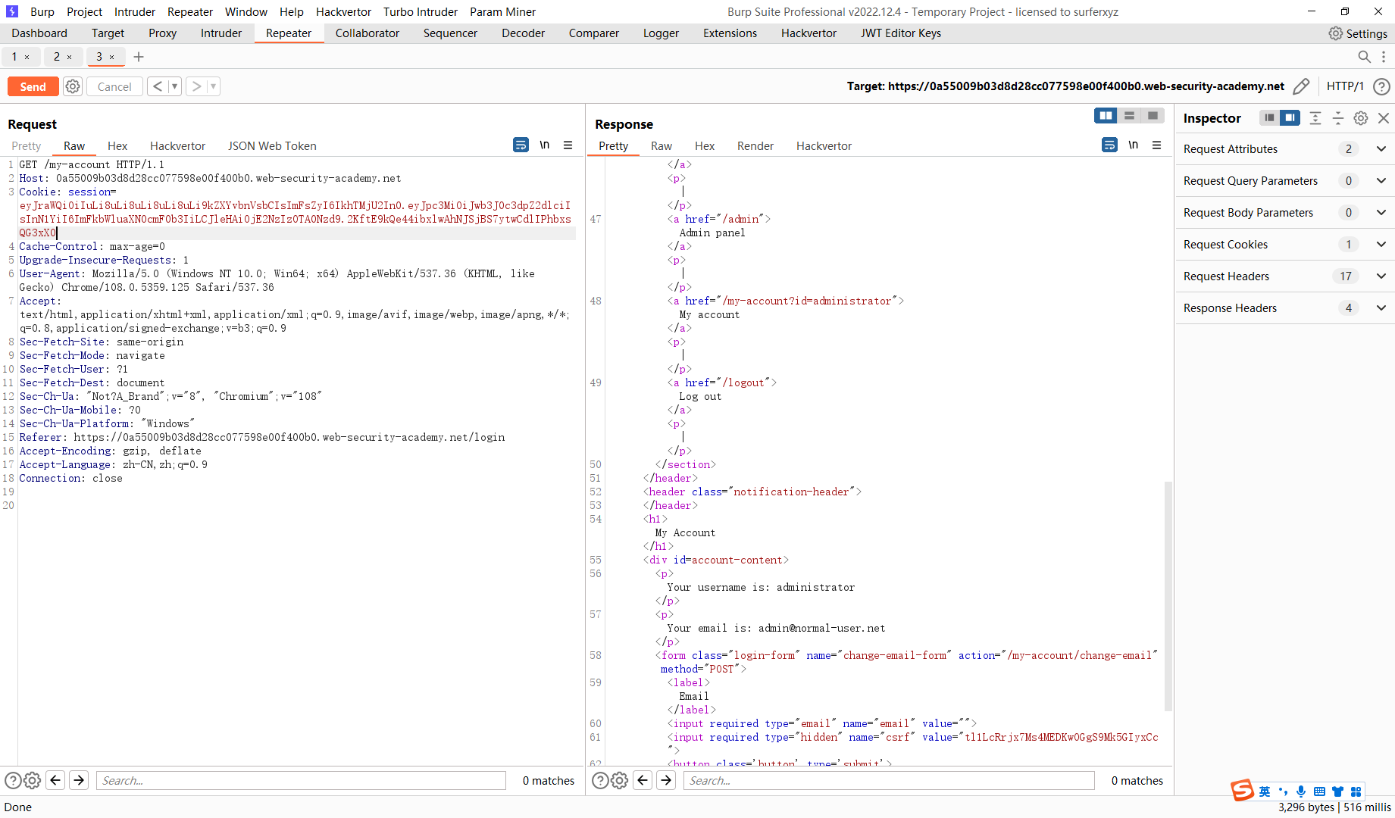
Task: Open Hackvertor tab in Response panel
Action: (x=824, y=146)
